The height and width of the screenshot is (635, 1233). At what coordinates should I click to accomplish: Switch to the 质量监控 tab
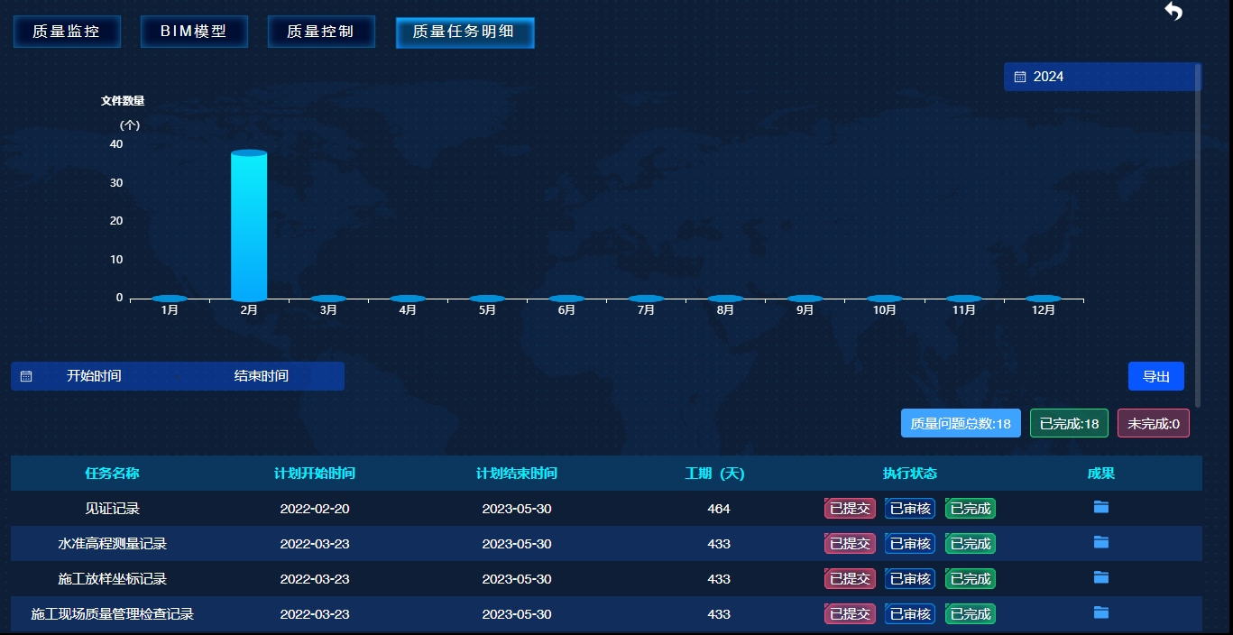click(x=67, y=32)
